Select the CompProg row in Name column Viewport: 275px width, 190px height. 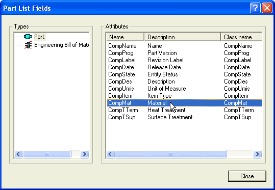(121, 53)
